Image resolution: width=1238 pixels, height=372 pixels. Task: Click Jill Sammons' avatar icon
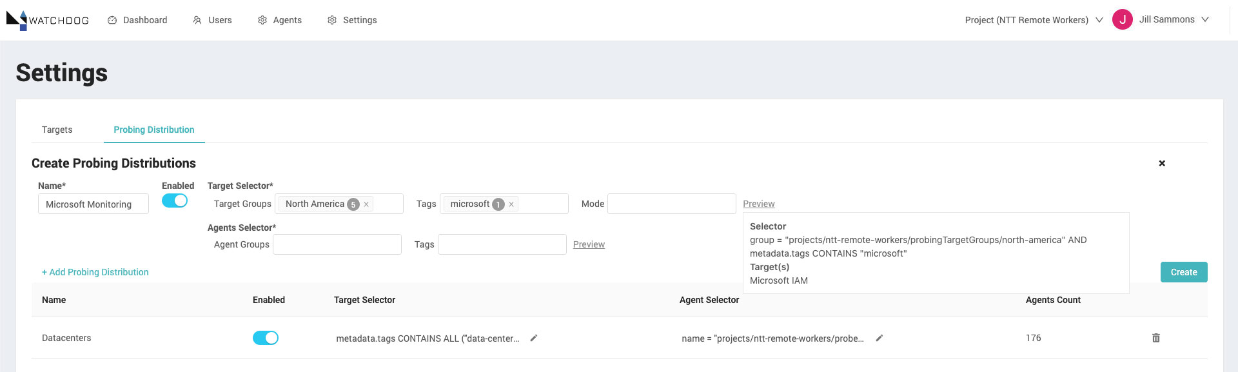click(x=1123, y=20)
